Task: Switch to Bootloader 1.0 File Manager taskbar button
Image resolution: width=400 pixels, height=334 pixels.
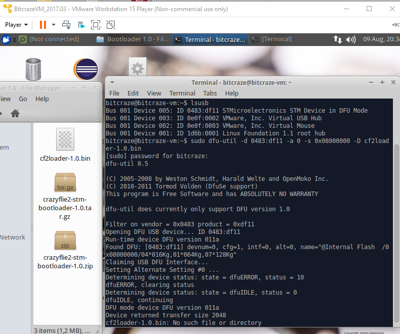Action: tap(132, 39)
